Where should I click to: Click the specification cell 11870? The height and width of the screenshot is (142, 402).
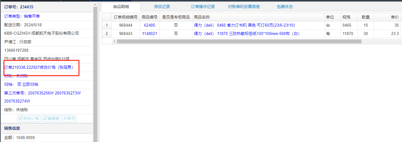coord(349,34)
